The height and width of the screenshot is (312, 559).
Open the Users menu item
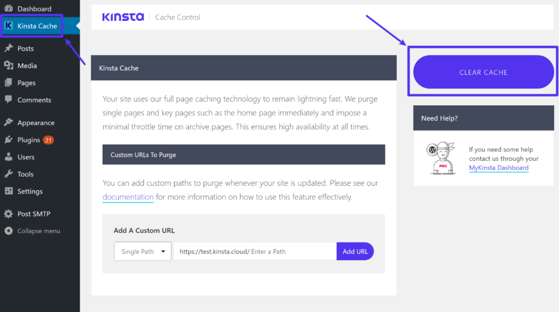pos(26,157)
